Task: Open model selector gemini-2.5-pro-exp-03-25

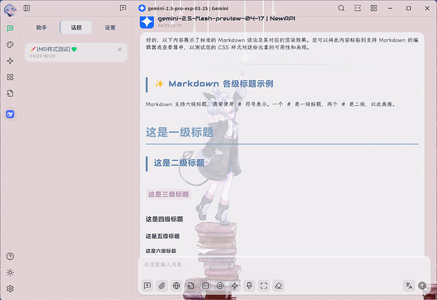Action: point(184,8)
